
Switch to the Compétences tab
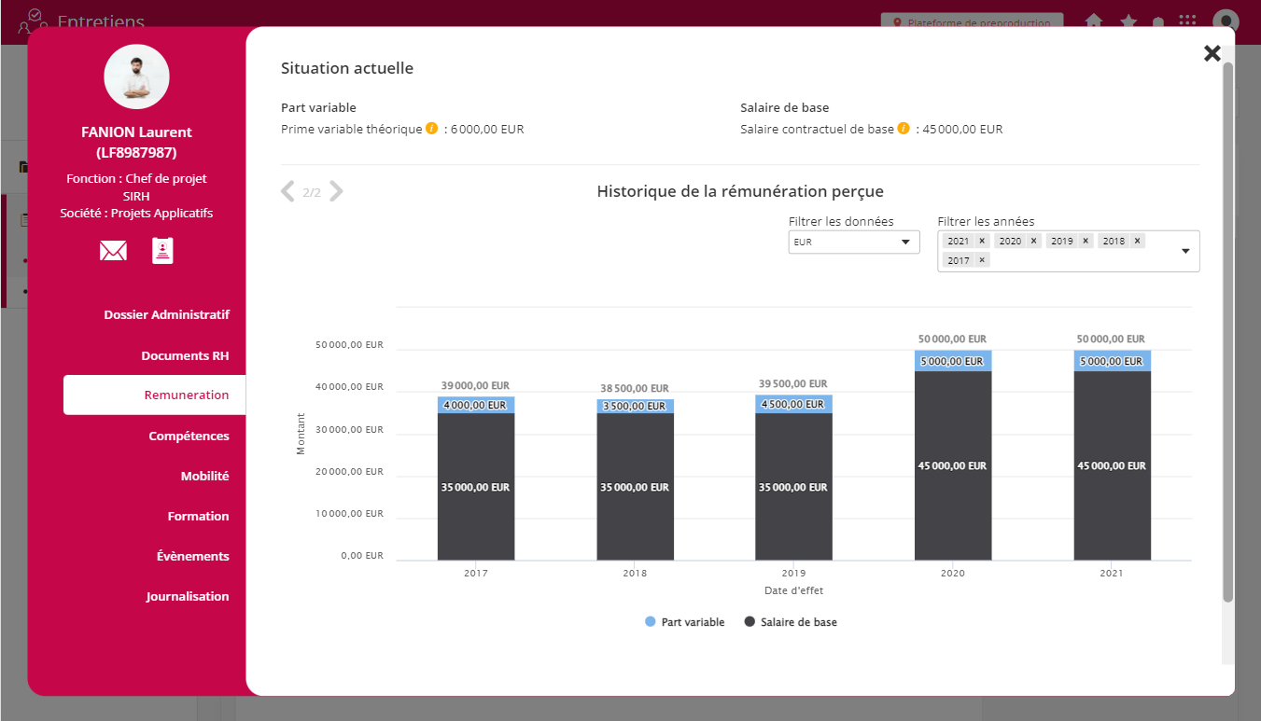coord(189,436)
